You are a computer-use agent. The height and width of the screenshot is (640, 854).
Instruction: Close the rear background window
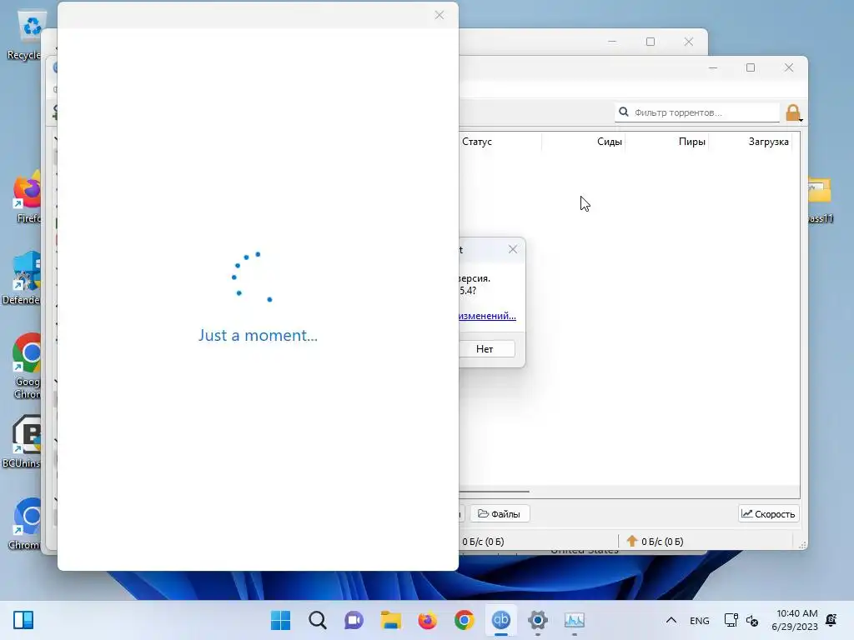tap(688, 42)
